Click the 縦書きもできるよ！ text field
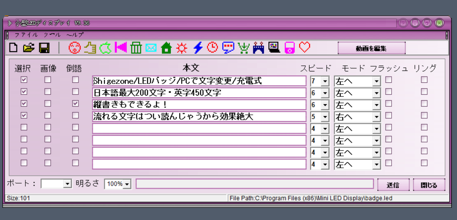 (199, 105)
